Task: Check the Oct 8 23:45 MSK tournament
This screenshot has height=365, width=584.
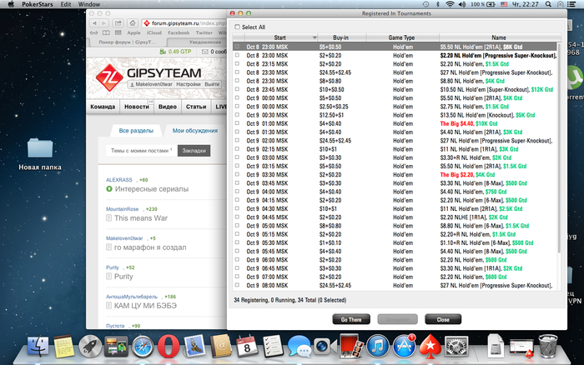Action: pyautogui.click(x=237, y=89)
